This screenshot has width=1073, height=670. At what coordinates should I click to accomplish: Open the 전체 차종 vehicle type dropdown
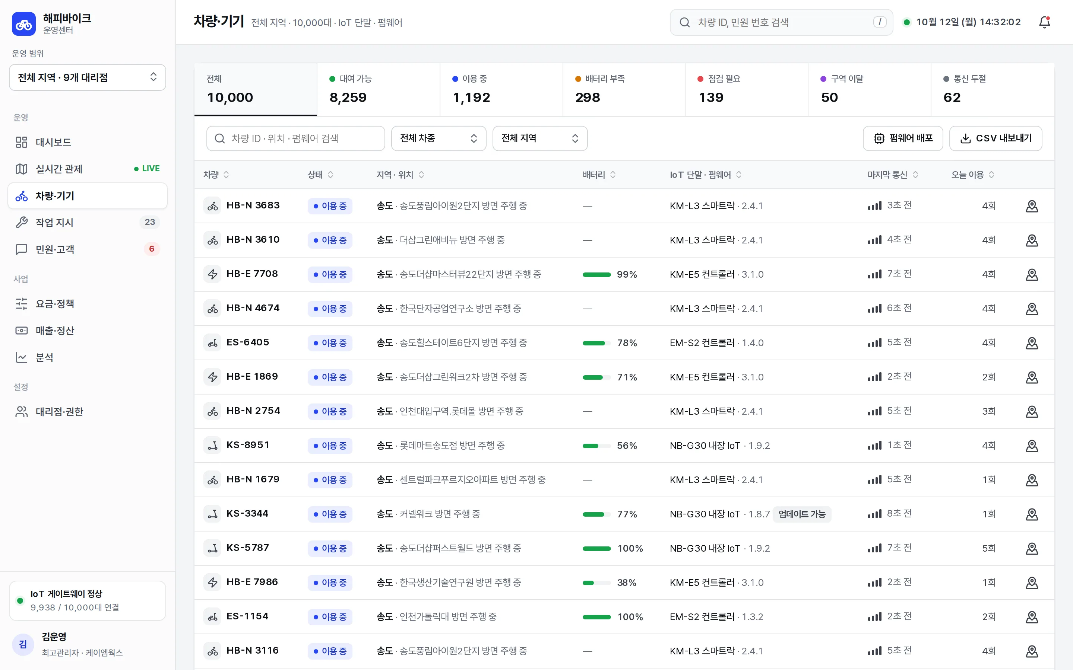tap(439, 138)
